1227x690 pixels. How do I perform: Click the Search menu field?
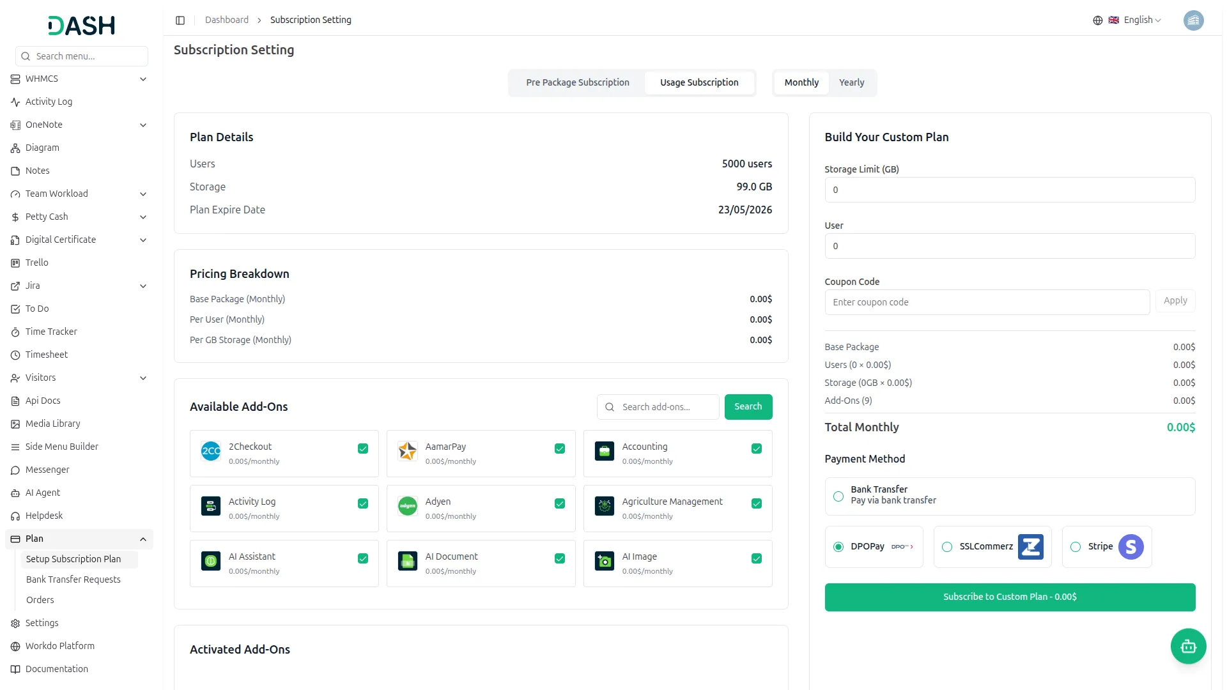[82, 56]
